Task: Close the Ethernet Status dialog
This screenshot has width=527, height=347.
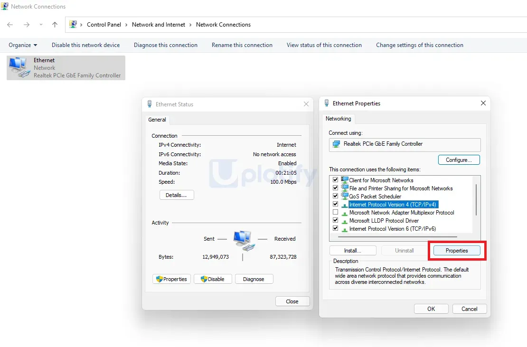Action: tap(306, 104)
